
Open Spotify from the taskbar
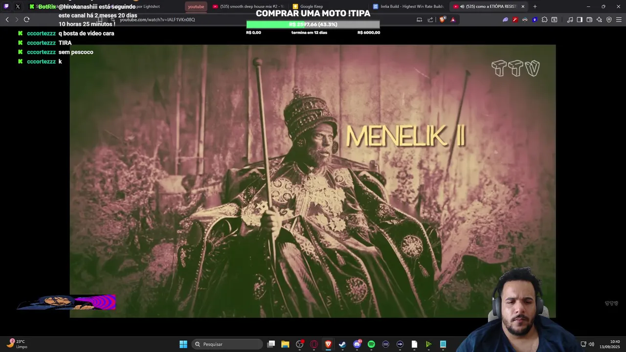371,344
